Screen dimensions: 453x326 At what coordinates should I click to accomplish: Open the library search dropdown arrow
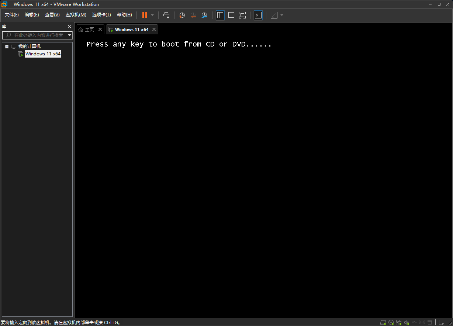(x=70, y=35)
